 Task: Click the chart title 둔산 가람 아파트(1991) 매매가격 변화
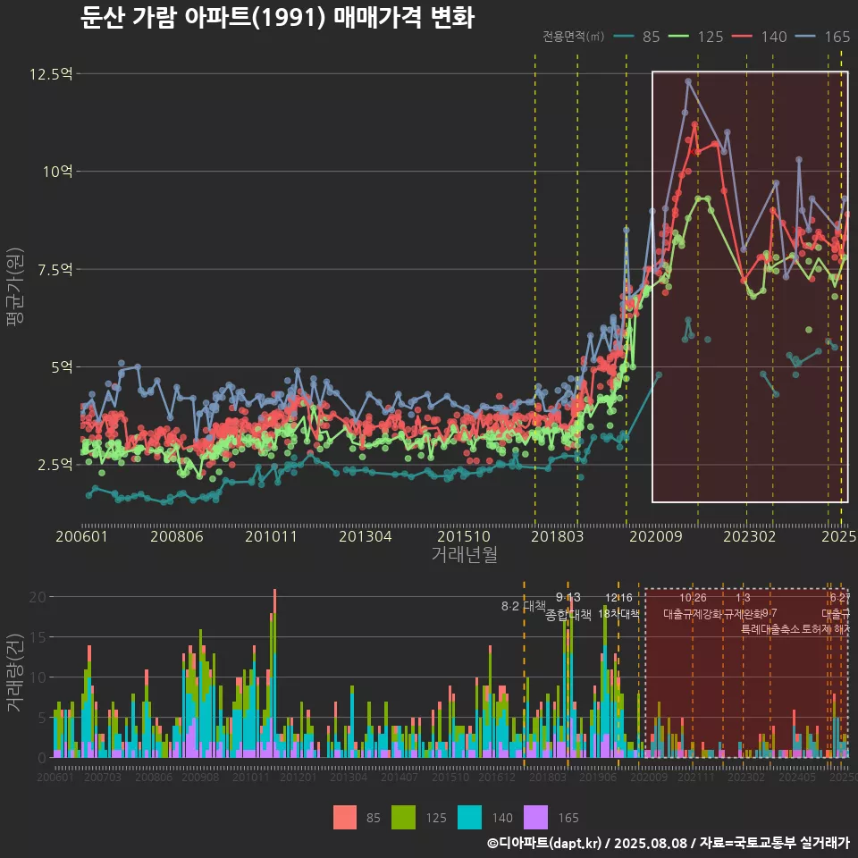click(277, 17)
